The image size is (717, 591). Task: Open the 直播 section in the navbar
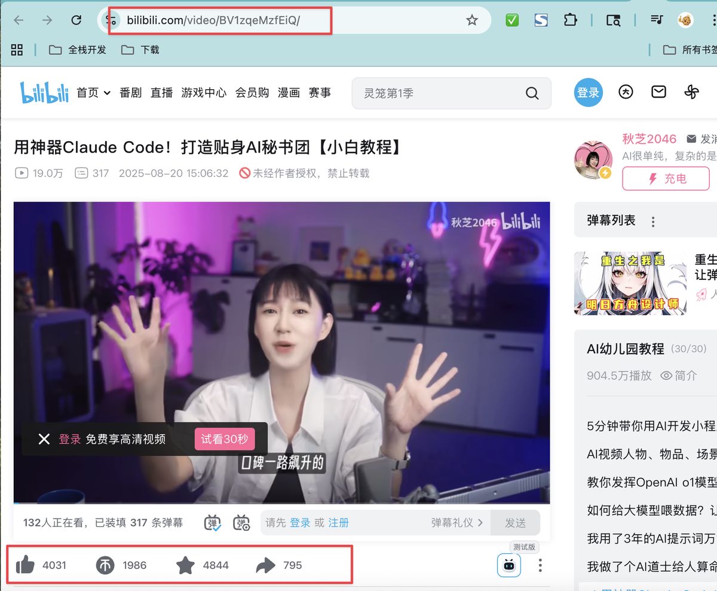pyautogui.click(x=161, y=93)
